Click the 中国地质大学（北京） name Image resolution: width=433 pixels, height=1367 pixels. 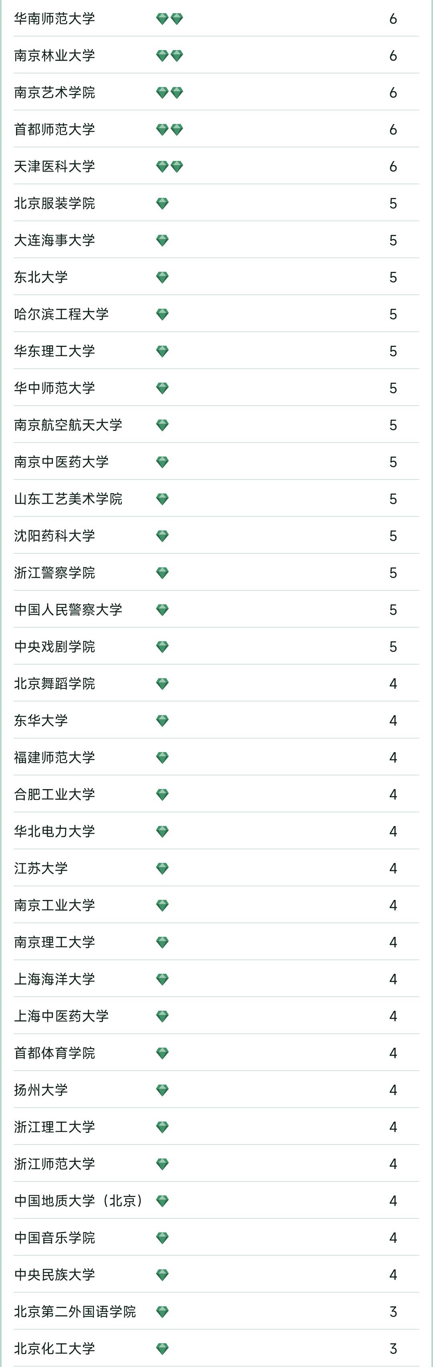pyautogui.click(x=79, y=1200)
